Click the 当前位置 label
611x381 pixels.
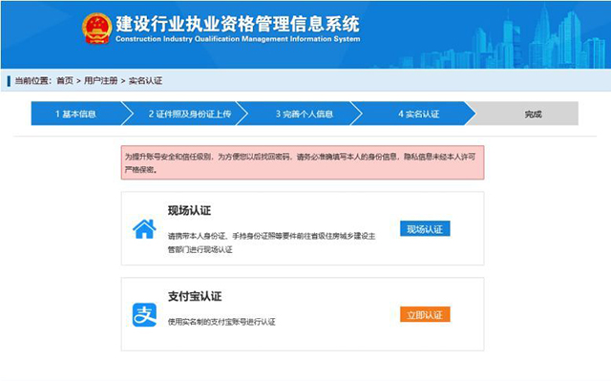32,80
